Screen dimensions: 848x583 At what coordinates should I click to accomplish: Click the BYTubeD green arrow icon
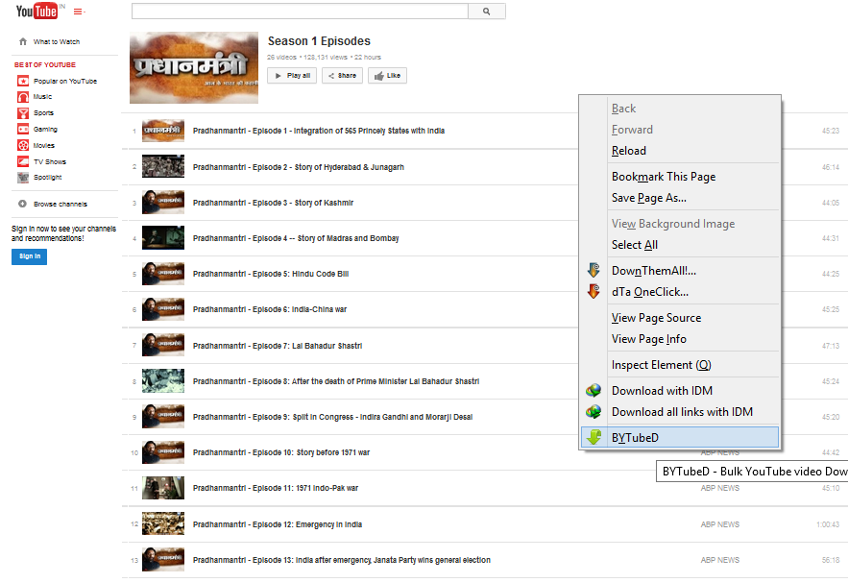(594, 437)
